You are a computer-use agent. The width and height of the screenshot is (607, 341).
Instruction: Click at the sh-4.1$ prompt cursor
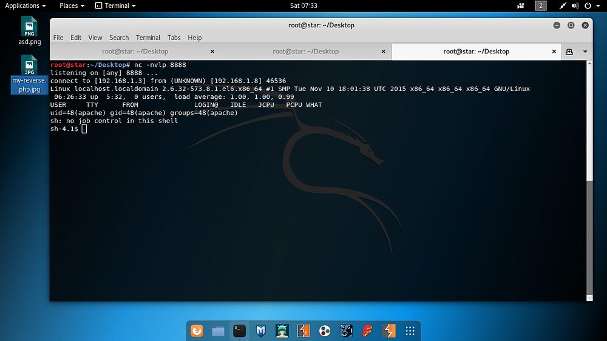[84, 129]
